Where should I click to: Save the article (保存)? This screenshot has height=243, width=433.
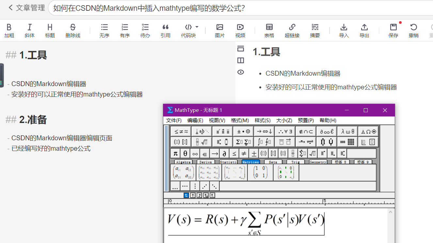coord(393,31)
